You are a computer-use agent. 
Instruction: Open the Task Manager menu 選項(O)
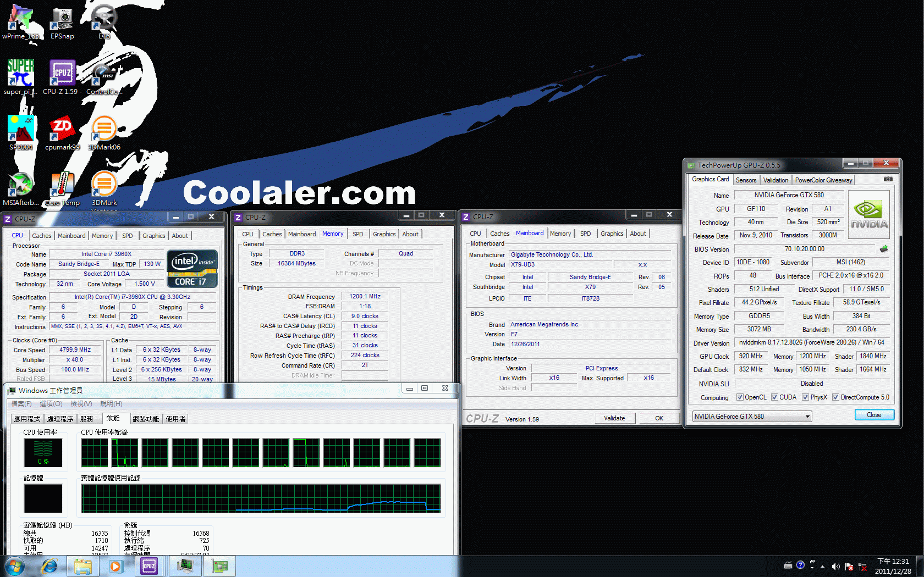pos(51,404)
